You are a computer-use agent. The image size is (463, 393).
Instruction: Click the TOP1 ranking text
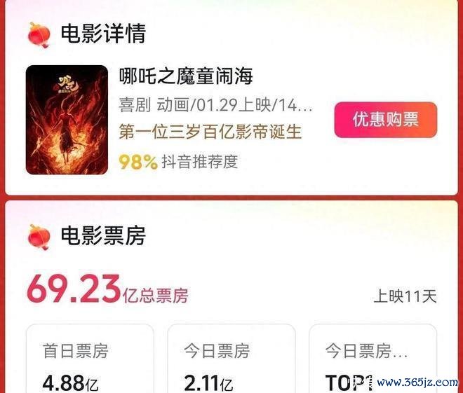[x=349, y=382]
